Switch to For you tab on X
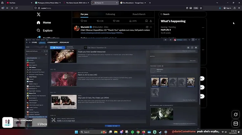Image resolution: width=242 pixels, height=135 pixels. coord(84,14)
